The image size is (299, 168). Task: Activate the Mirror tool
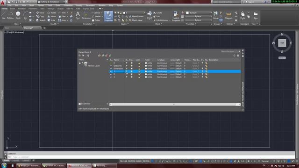[x=52, y=17]
